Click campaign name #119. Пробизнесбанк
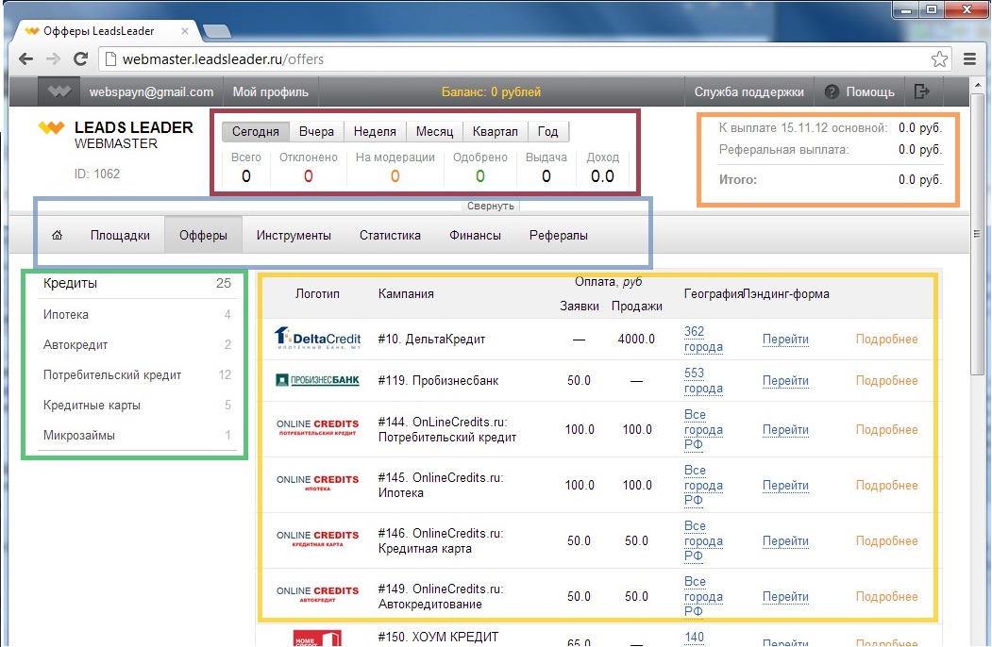 [438, 381]
